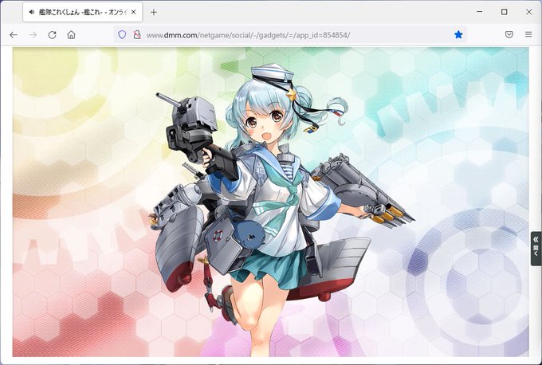The image size is (542, 365).
Task: Minimize the browser window
Action: pyautogui.click(x=480, y=12)
